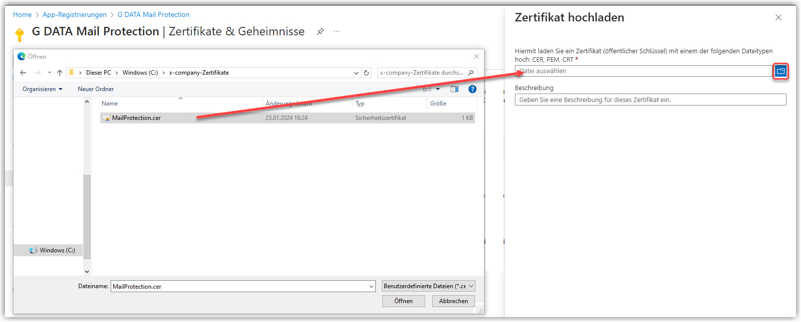Viewport: 801px width, 322px height.
Task: Click the Datei auswählen field
Action: click(x=643, y=71)
